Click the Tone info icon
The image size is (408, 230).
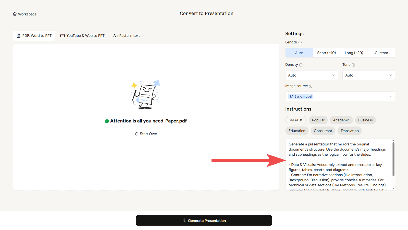[353, 65]
